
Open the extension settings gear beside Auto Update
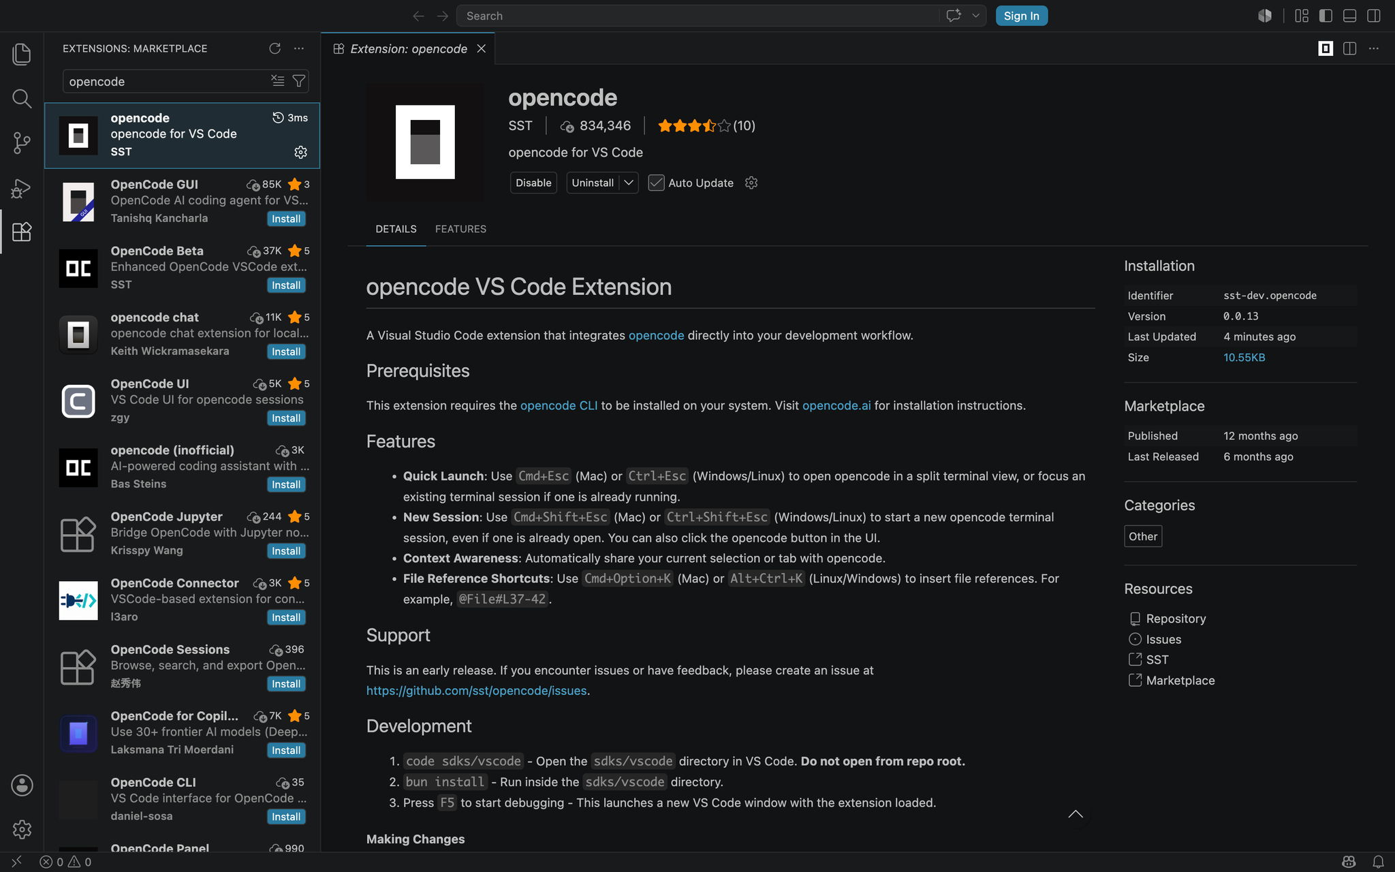tap(751, 183)
